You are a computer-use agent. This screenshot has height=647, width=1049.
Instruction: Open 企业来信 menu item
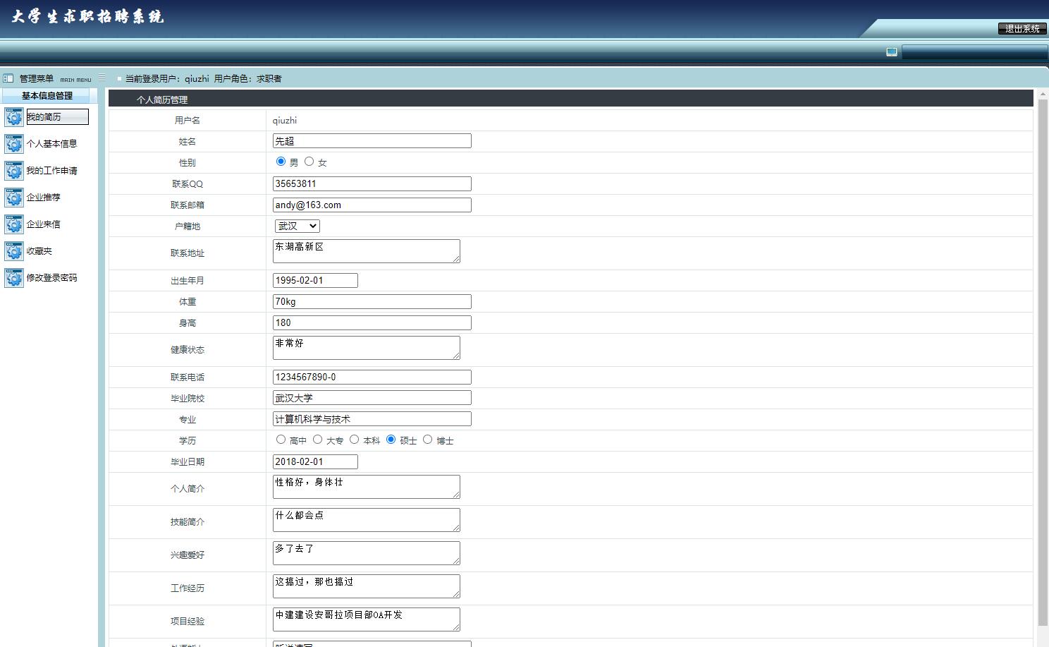tap(43, 224)
